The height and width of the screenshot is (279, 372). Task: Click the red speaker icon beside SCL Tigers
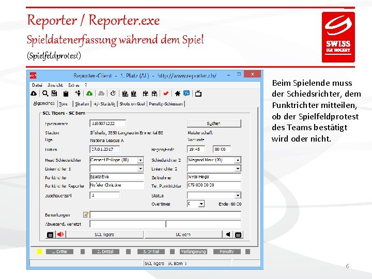tap(60, 235)
